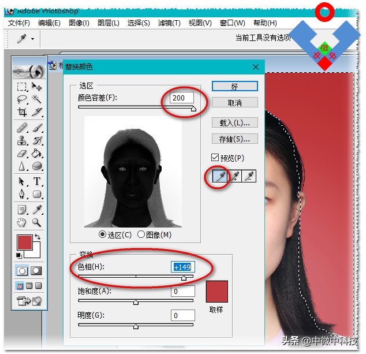
Task: Select the Type tool
Action: (37, 181)
